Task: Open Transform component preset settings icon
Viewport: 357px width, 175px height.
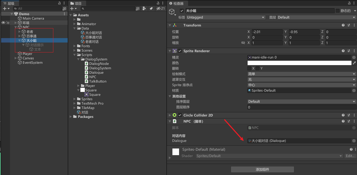Action: (x=349, y=25)
